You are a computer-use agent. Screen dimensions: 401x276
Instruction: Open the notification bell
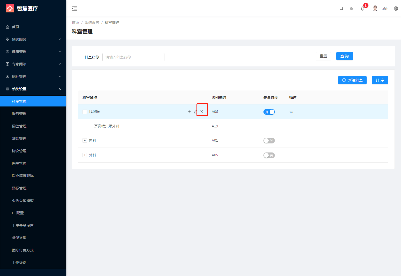pos(363,9)
